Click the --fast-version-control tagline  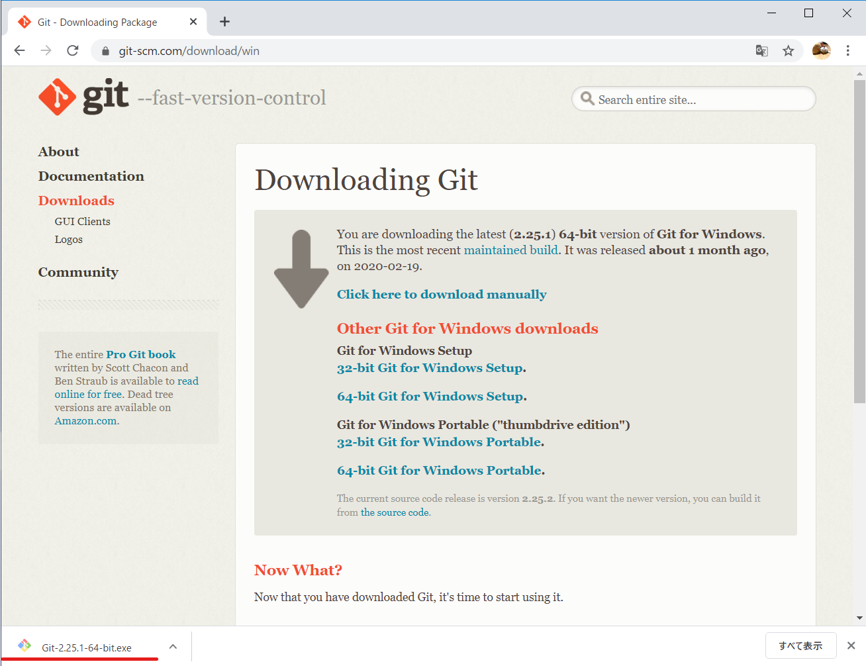pyautogui.click(x=232, y=98)
